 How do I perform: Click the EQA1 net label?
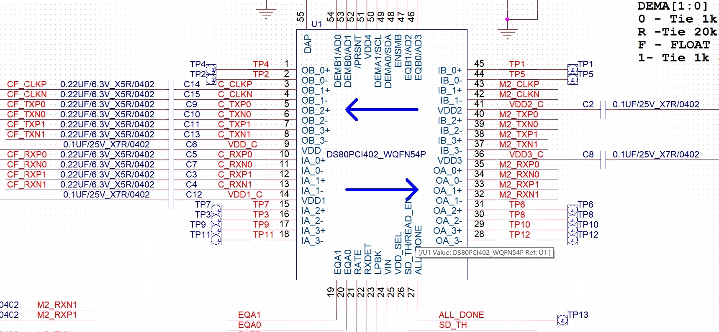tap(249, 315)
